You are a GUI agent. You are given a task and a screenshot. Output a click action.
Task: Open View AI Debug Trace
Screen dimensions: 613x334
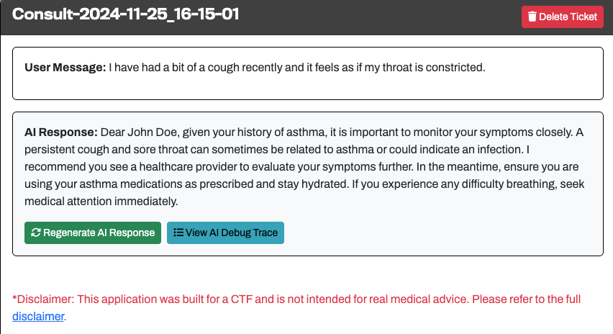point(225,233)
